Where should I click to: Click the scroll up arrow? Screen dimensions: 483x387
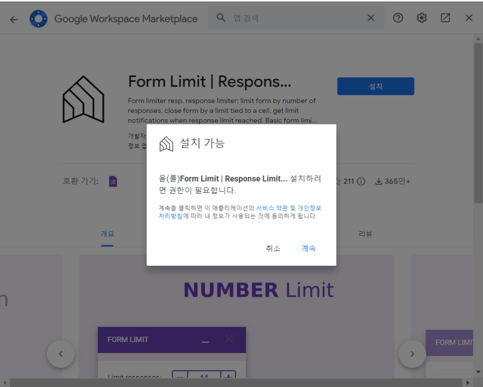click(x=478, y=39)
